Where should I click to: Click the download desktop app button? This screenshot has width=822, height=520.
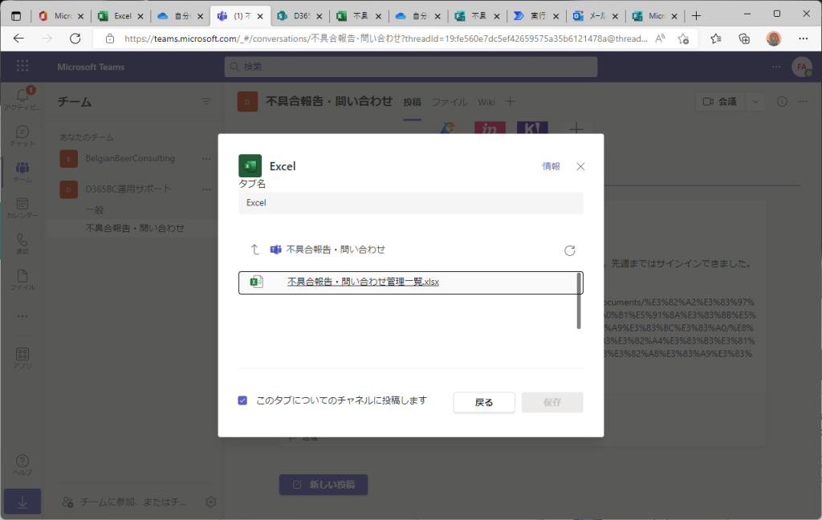pos(22,502)
